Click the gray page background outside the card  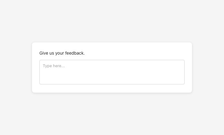pyautogui.click(x=18, y=117)
